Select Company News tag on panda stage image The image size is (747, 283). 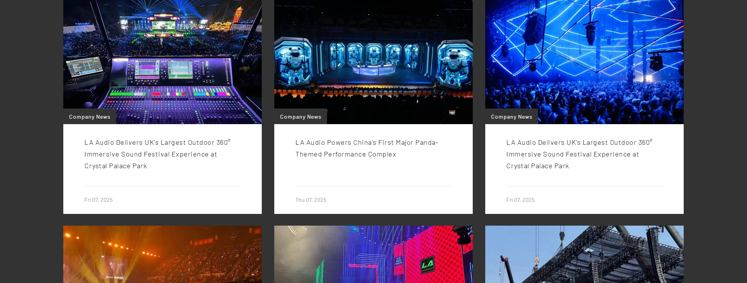(300, 116)
